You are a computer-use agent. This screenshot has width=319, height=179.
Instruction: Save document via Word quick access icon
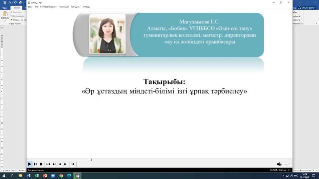click(x=4, y=2)
